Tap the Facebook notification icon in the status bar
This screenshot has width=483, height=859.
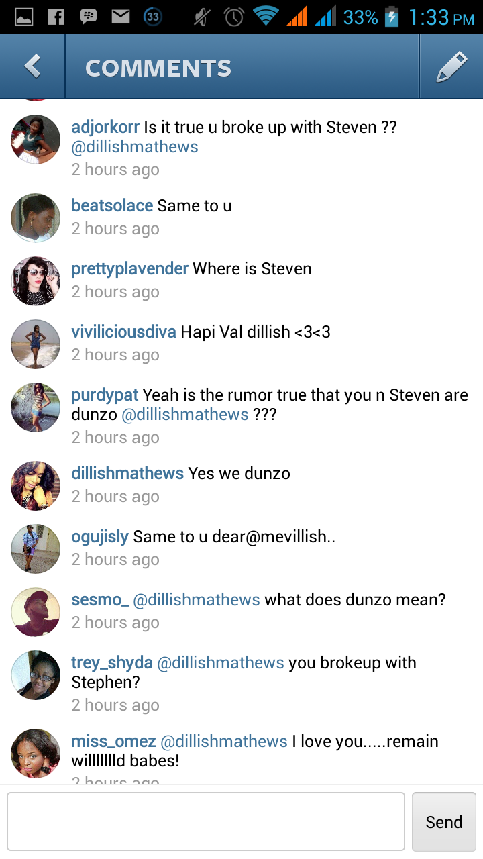tap(56, 16)
